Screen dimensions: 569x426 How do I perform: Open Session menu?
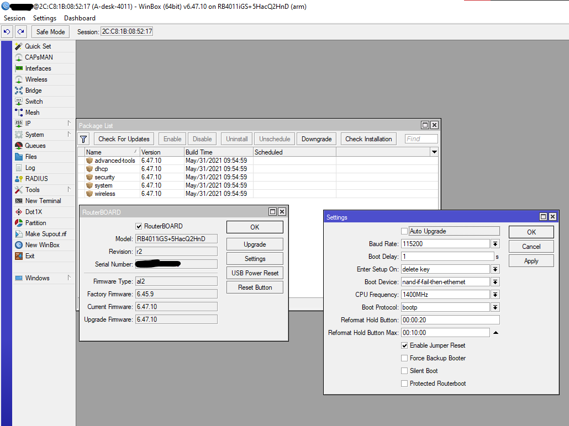click(14, 18)
